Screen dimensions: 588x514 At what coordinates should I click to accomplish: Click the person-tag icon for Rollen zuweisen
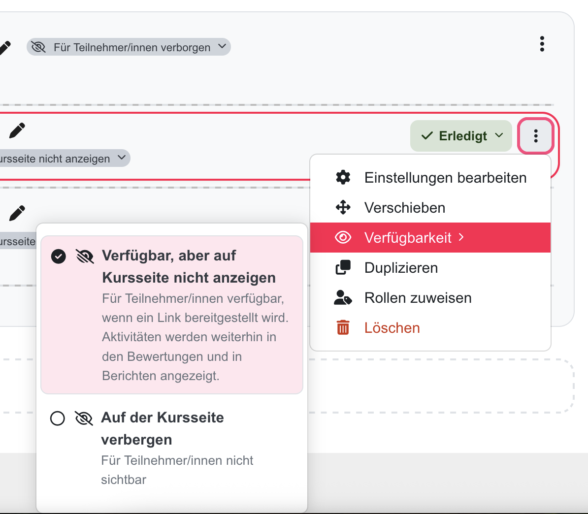click(x=343, y=298)
